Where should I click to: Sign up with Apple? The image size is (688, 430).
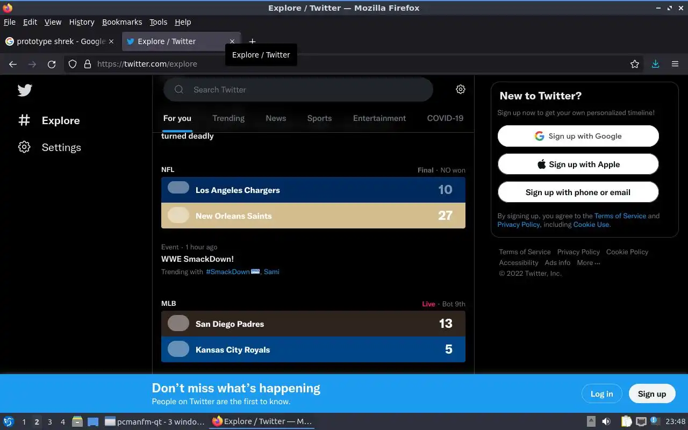pos(578,164)
